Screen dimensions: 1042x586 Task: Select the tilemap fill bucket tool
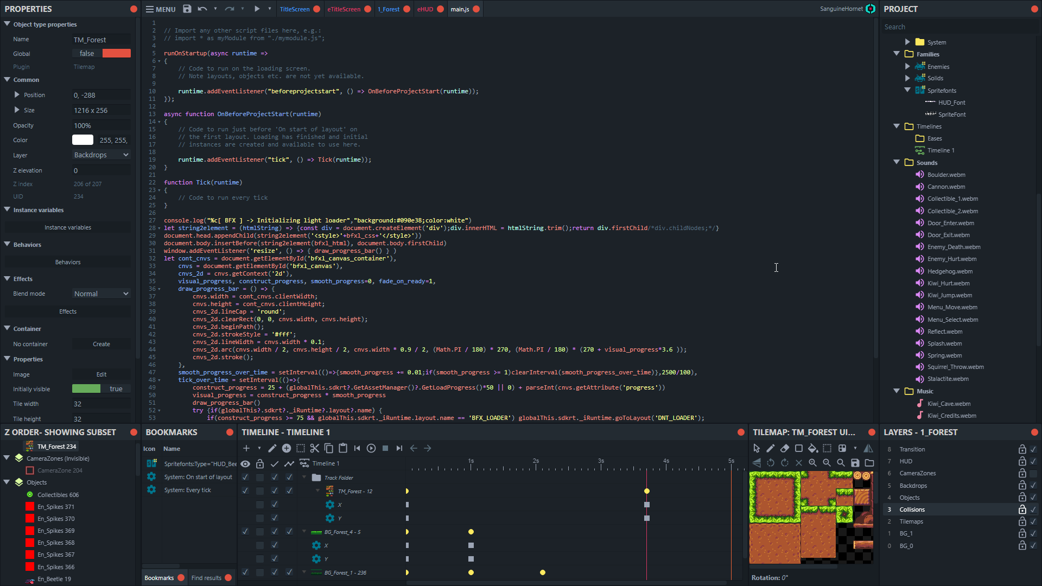point(812,448)
